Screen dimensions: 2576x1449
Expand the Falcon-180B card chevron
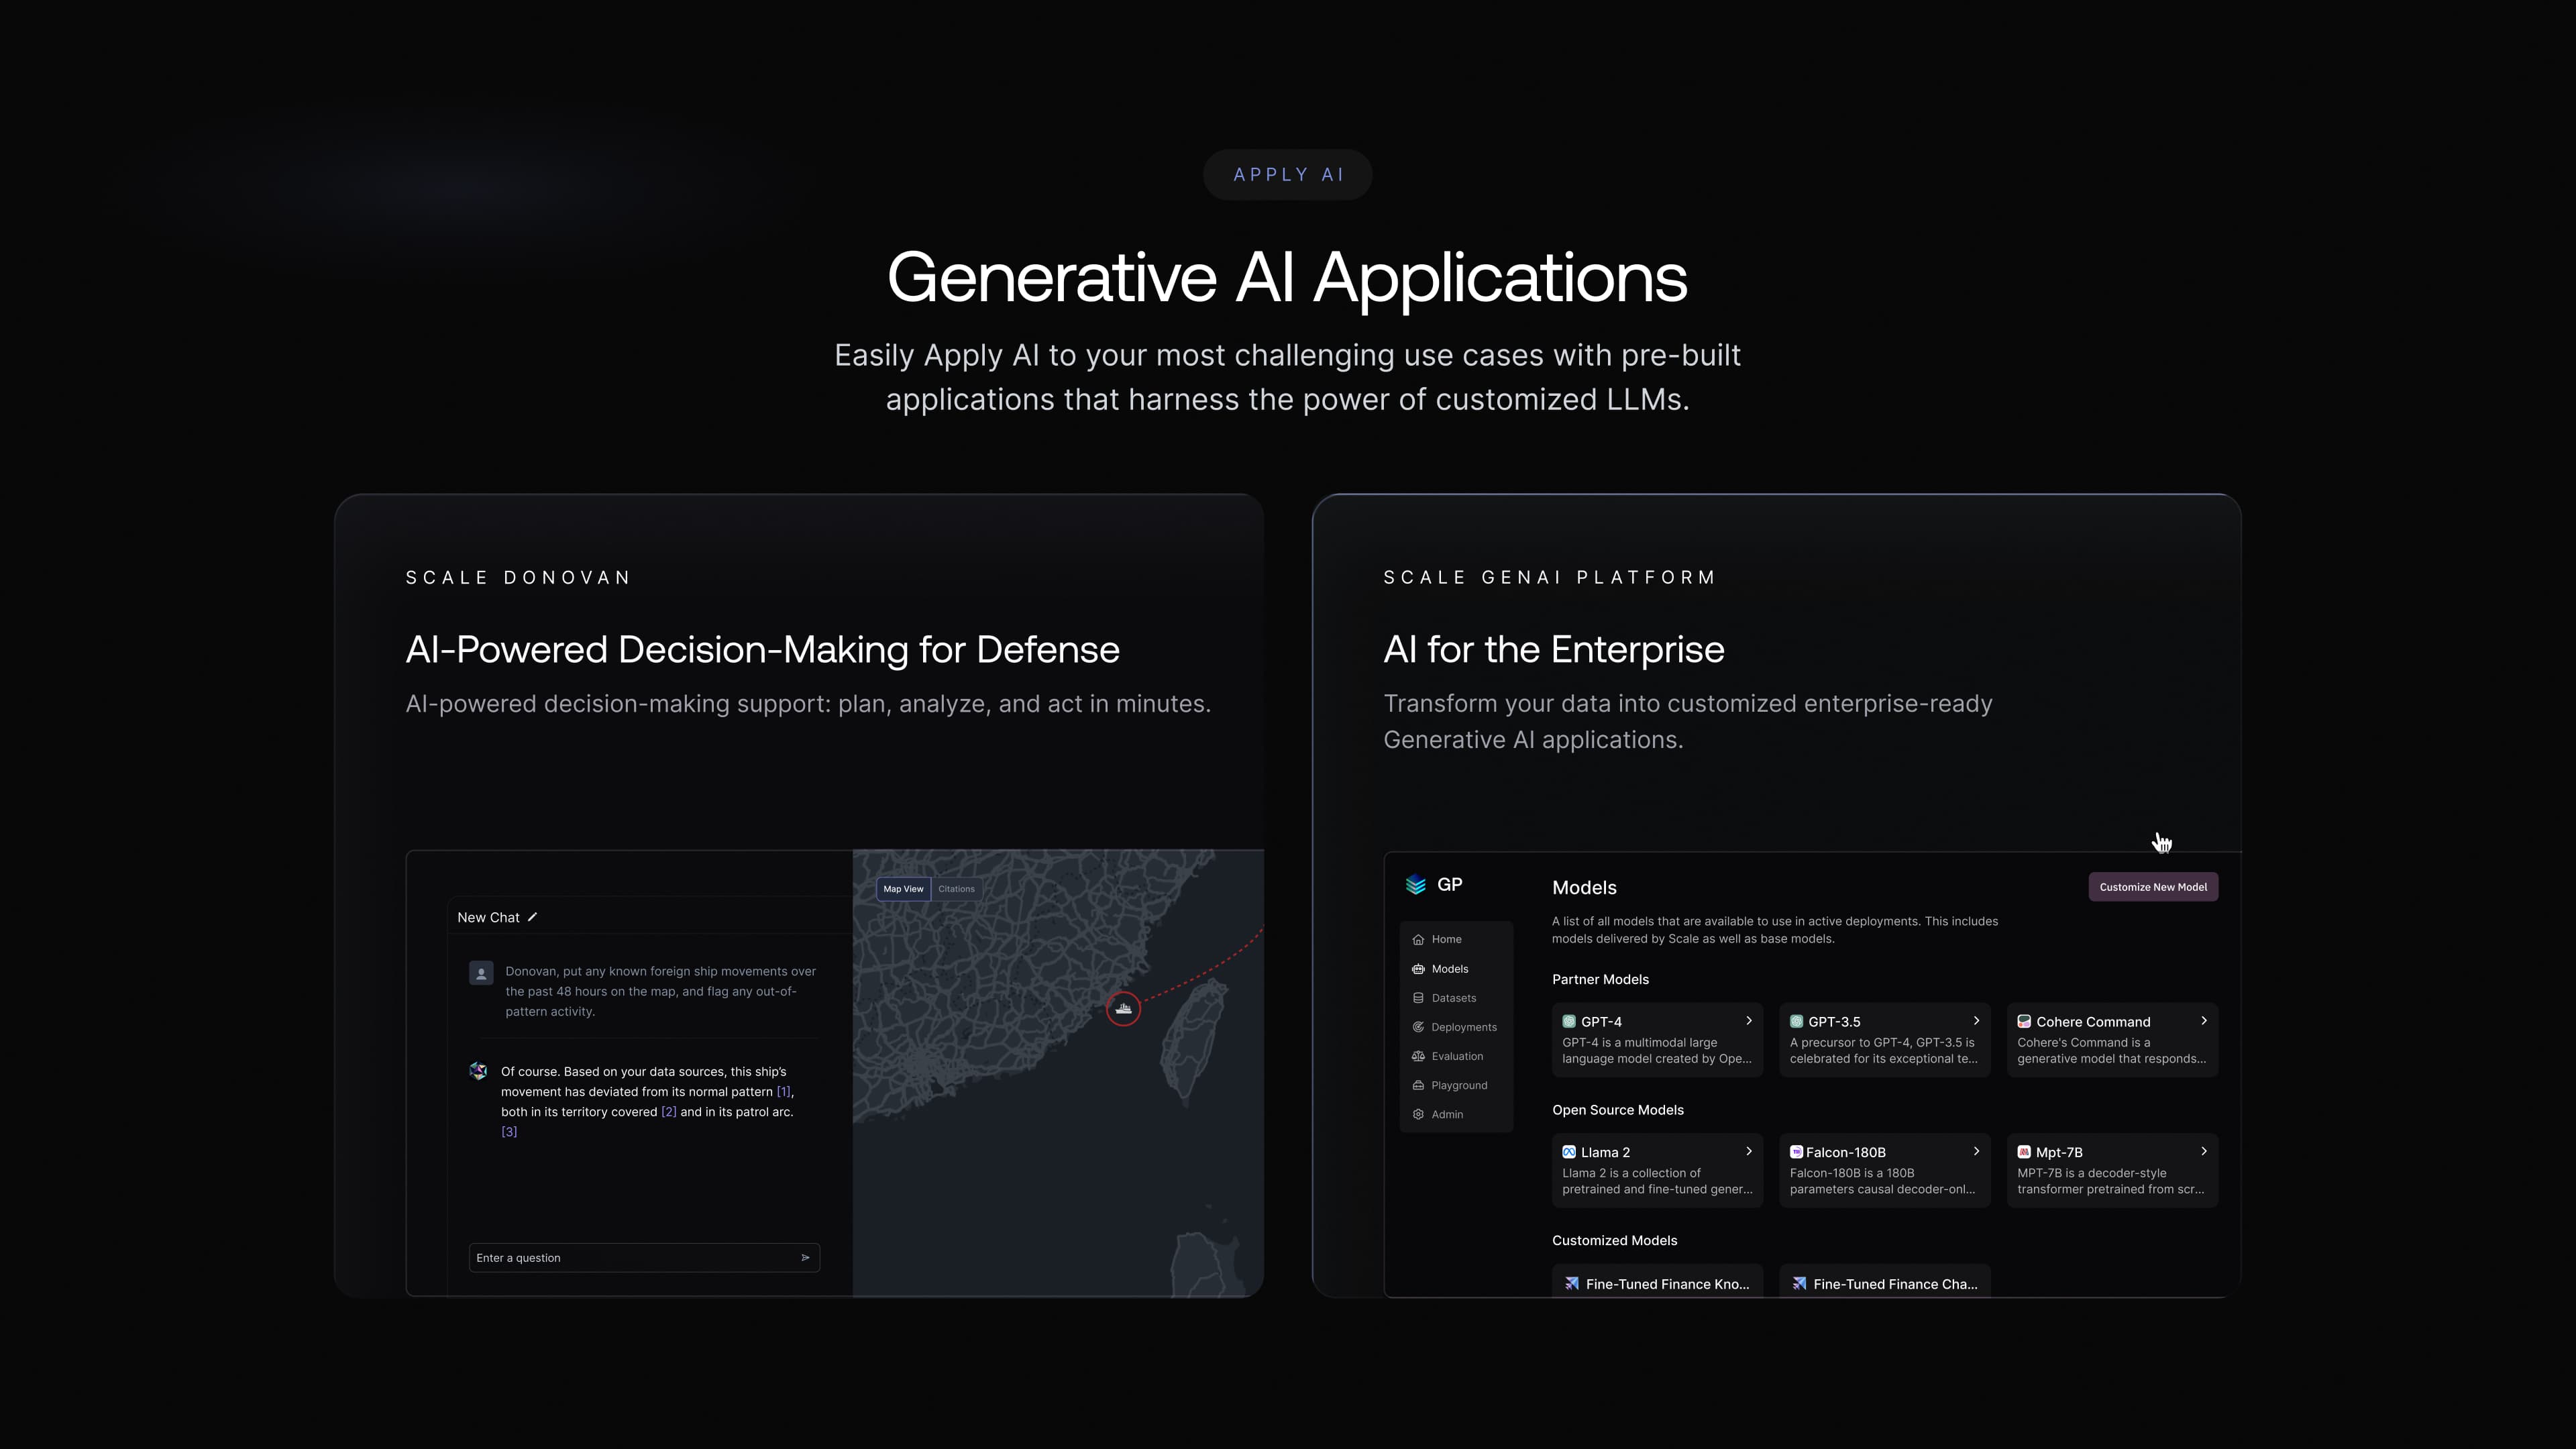tap(1976, 1152)
